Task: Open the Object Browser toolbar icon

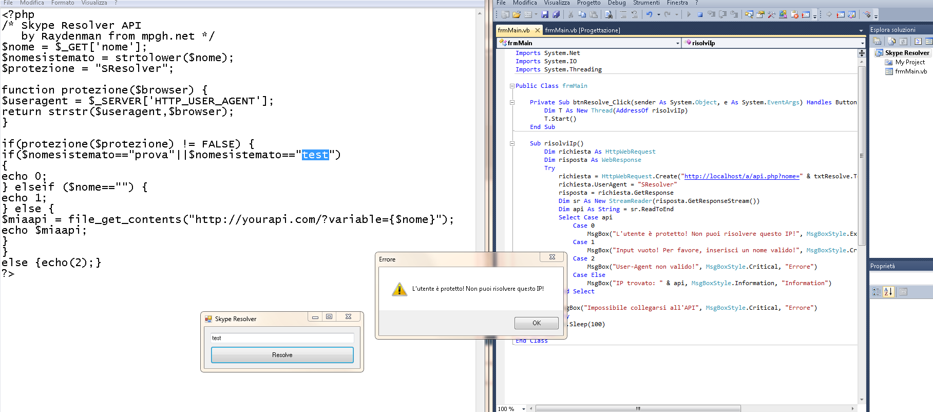Action: pos(783,14)
